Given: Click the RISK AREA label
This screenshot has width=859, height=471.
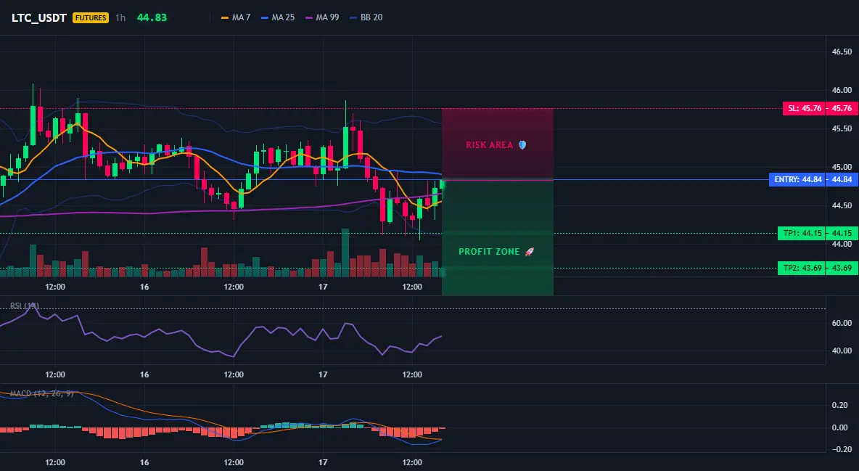Looking at the screenshot, I should pyautogui.click(x=489, y=145).
